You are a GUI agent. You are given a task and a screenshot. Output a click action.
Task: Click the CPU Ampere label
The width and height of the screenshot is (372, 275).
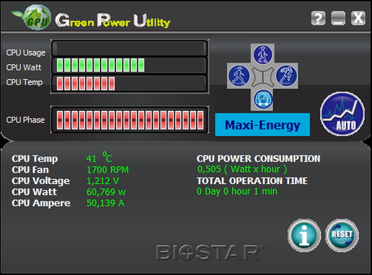click(41, 203)
